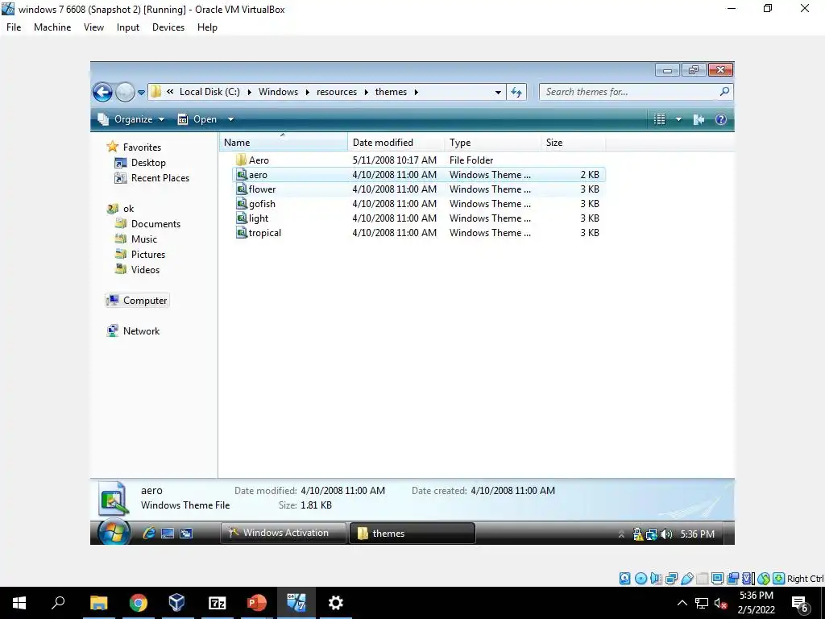Select the light theme file
Image resolution: width=825 pixels, height=619 pixels.
click(418, 218)
